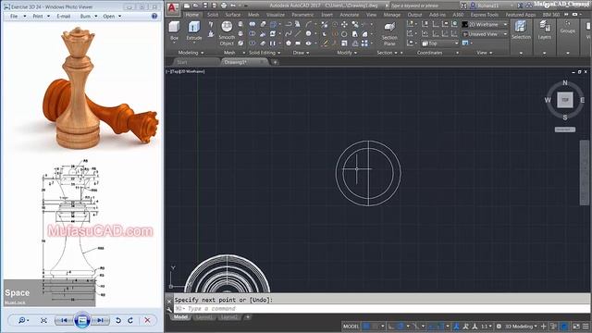
Task: Toggle grid display in status bar
Action: [366, 327]
